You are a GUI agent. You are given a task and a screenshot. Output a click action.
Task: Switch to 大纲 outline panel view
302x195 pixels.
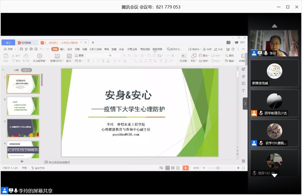point(16,70)
